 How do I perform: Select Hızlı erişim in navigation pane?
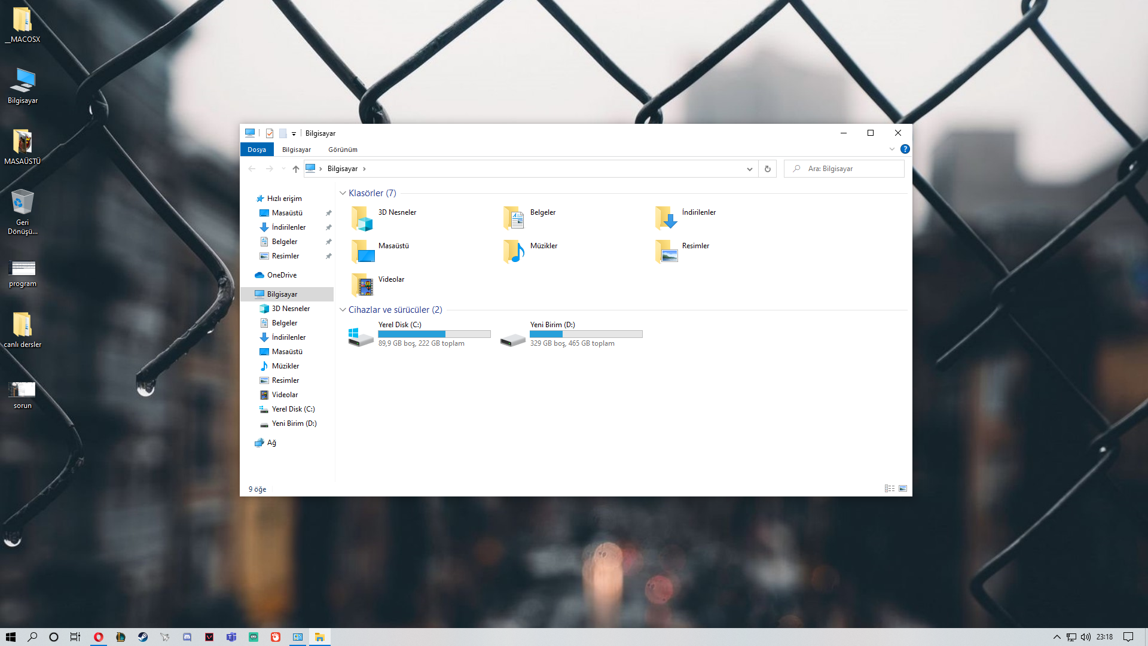tap(285, 199)
